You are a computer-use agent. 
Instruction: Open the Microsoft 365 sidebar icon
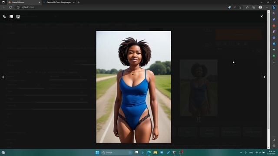tap(274, 38)
